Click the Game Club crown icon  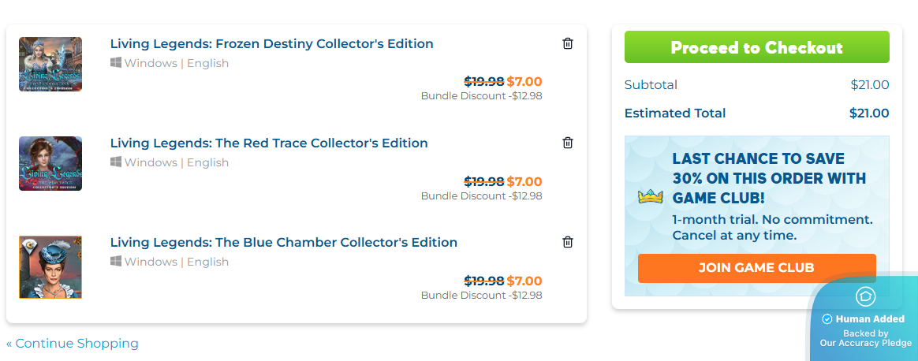coord(651,197)
